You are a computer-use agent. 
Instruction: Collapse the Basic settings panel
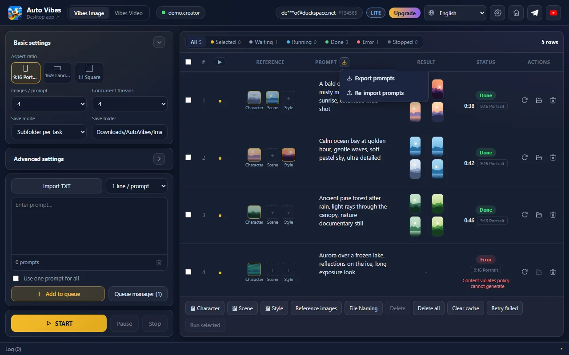click(159, 43)
